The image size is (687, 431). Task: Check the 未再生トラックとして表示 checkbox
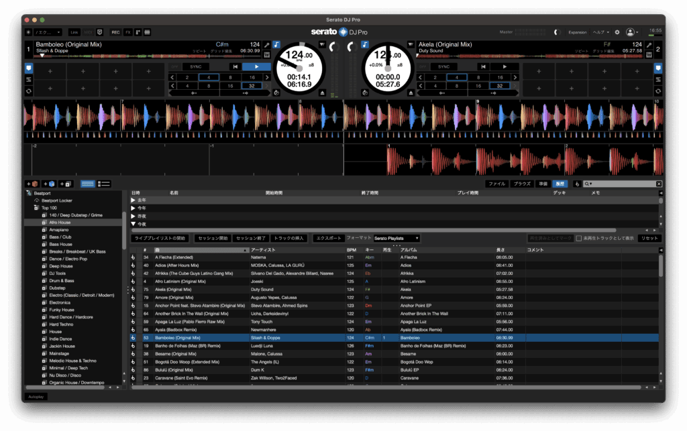(579, 239)
